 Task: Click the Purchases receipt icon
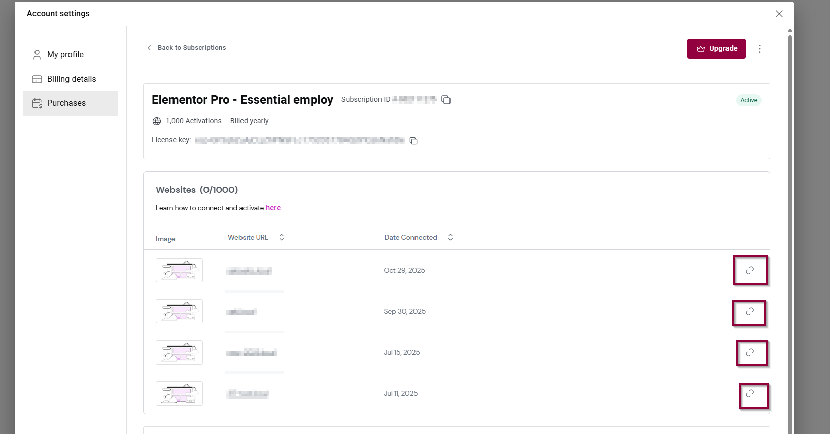tap(36, 103)
